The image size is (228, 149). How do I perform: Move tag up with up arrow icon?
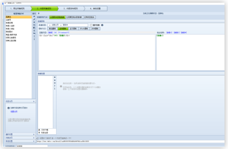(34, 36)
